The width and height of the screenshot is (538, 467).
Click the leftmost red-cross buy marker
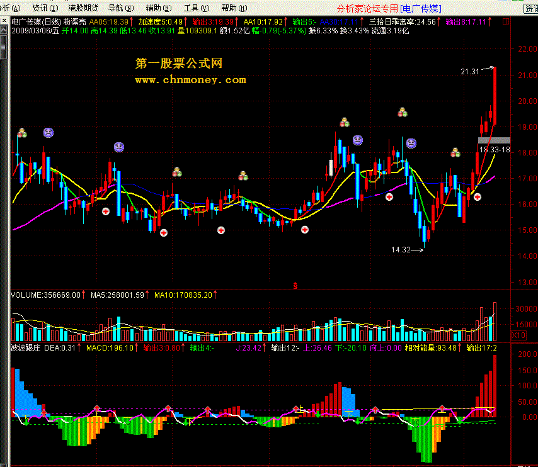click(106, 211)
